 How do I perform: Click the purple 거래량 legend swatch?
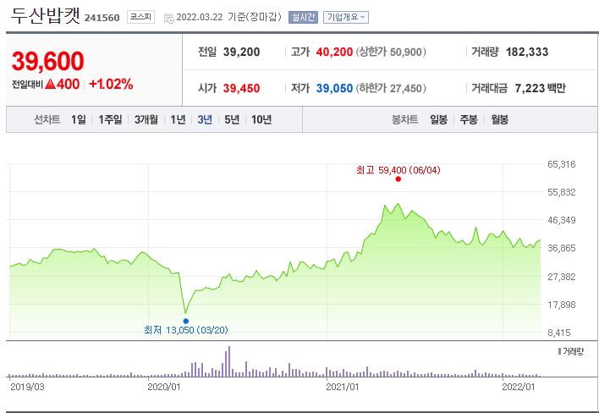tap(559, 351)
